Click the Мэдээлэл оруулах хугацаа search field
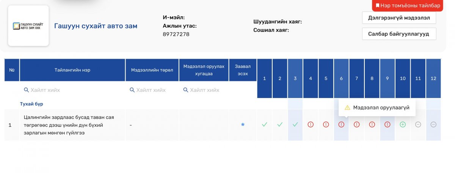Viewport: 455px width, 173px height. click(205, 90)
